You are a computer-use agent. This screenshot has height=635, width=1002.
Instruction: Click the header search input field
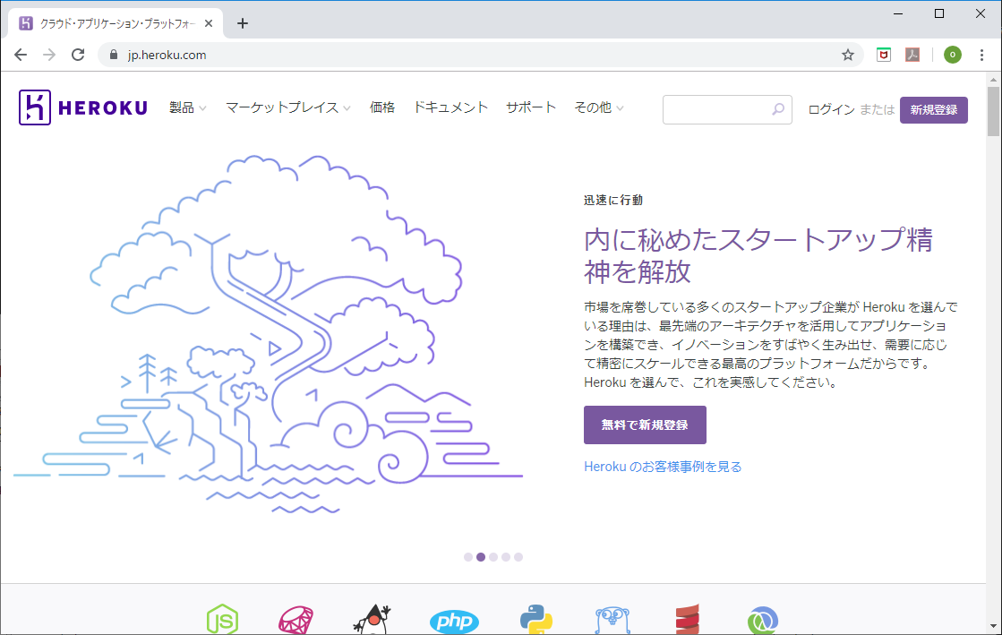[x=727, y=109]
